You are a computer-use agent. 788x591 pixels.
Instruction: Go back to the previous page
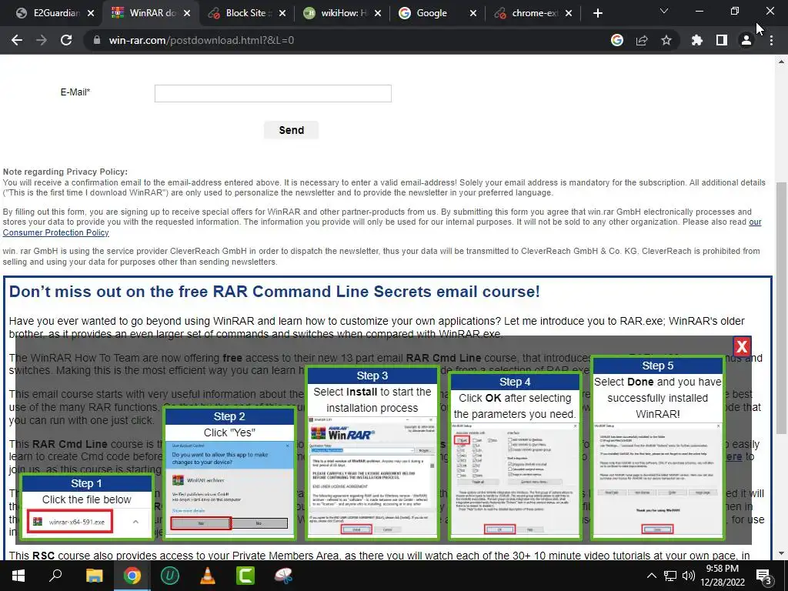point(17,40)
